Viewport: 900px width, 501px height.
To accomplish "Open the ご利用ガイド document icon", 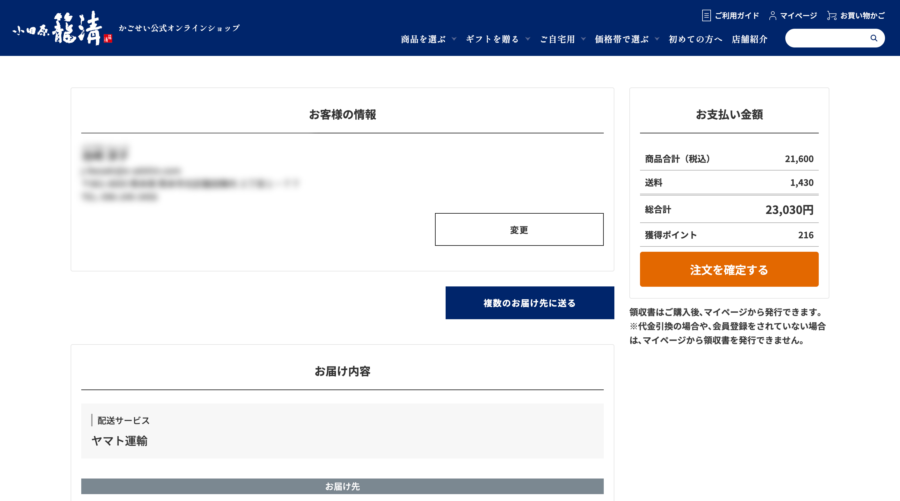I will 706,15.
